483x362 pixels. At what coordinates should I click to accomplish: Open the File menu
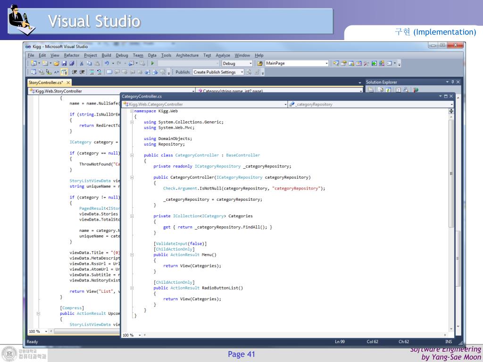coord(31,56)
